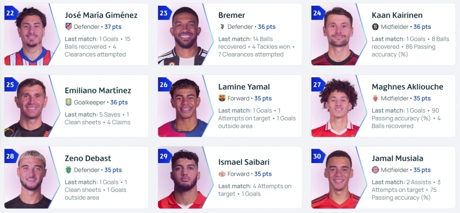This screenshot has height=213, width=460.
Task: Click the Sparta Praha logo by Kaan Kairinen
Action: coord(375,27)
